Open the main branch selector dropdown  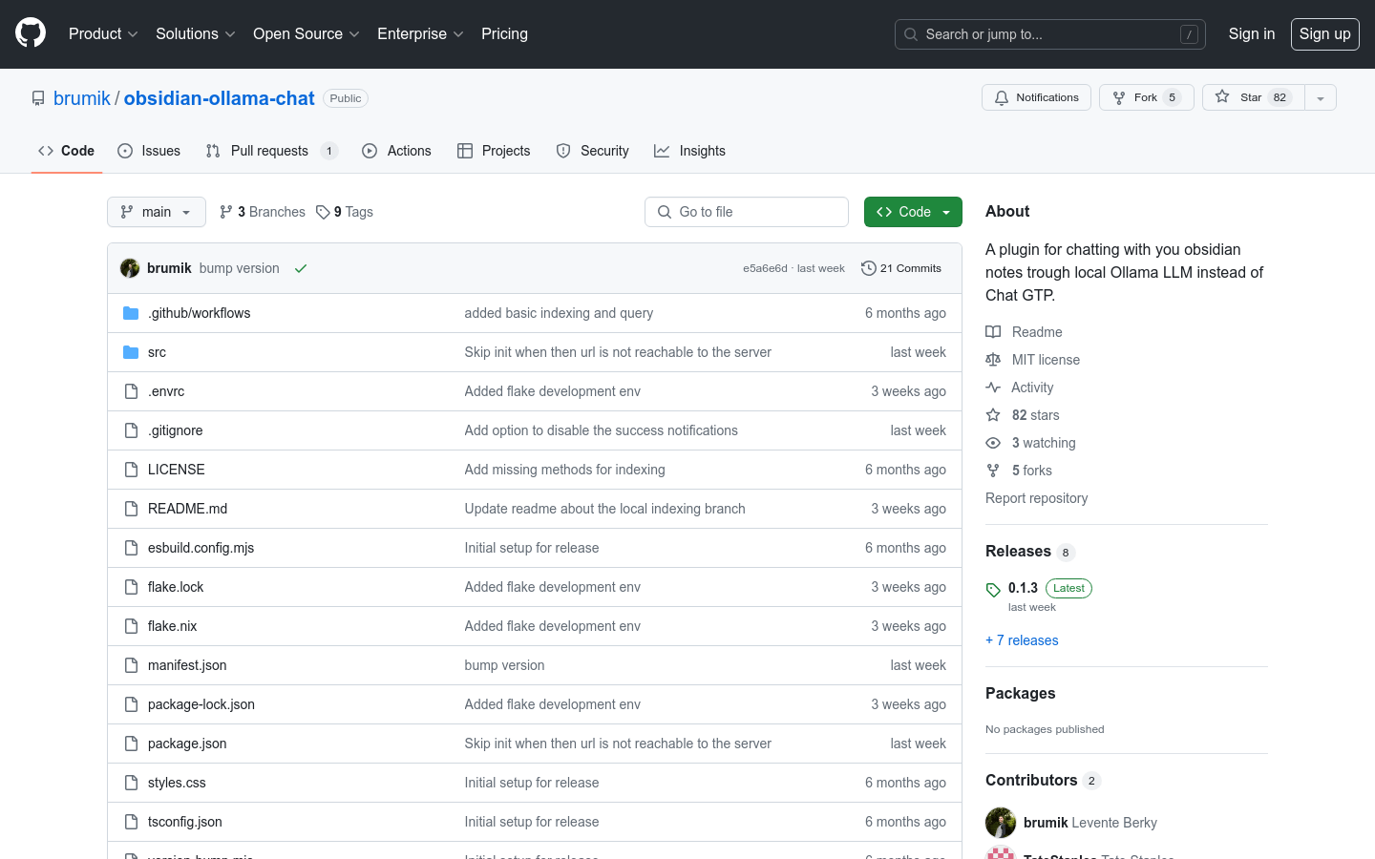click(157, 212)
